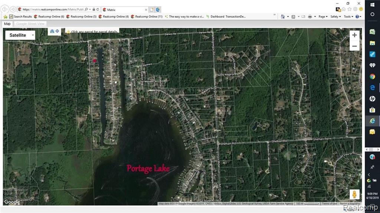The image size is (380, 213).
Task: Open a new tab with the blank tab button
Action: (x=151, y=10)
